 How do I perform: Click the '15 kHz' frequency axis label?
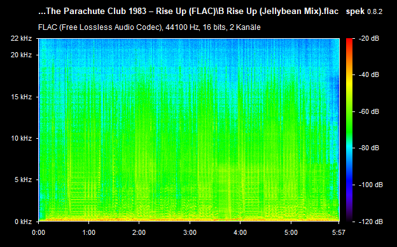(21, 97)
